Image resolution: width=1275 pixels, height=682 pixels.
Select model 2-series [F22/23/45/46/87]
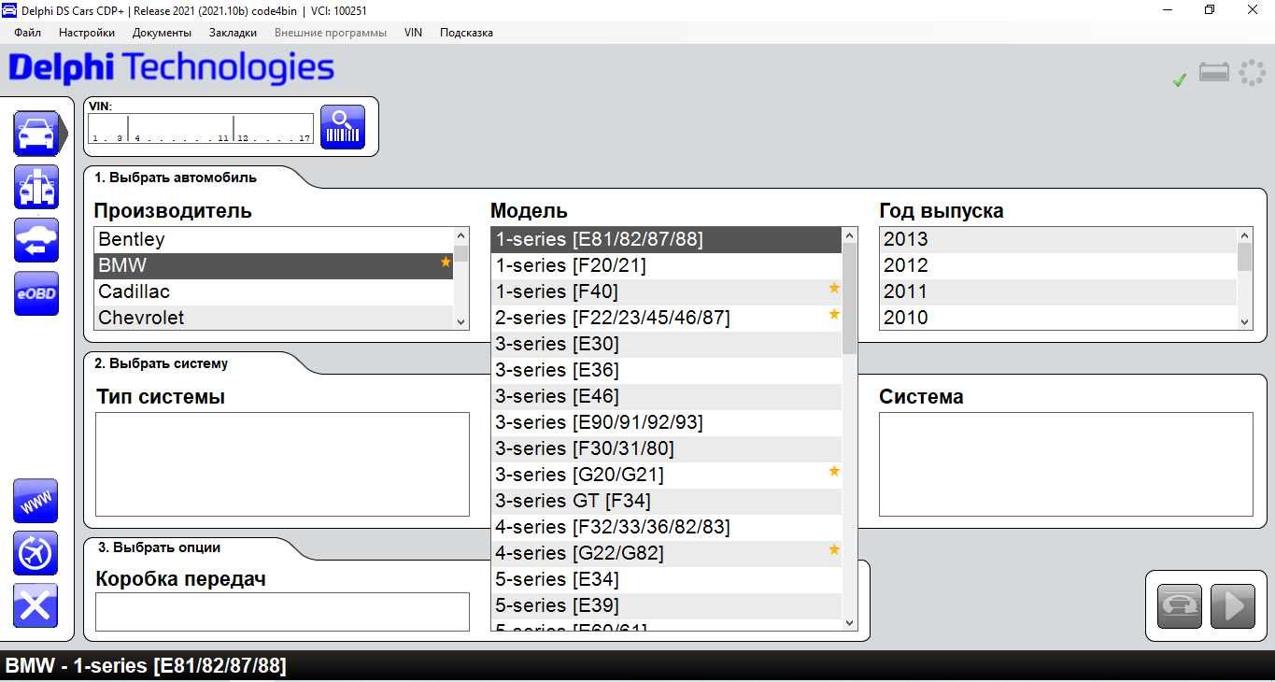666,318
